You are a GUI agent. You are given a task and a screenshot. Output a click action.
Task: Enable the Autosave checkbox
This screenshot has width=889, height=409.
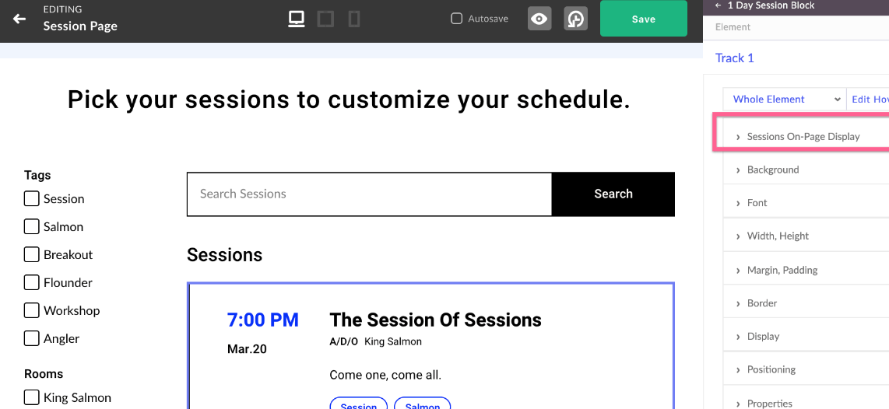(x=456, y=19)
